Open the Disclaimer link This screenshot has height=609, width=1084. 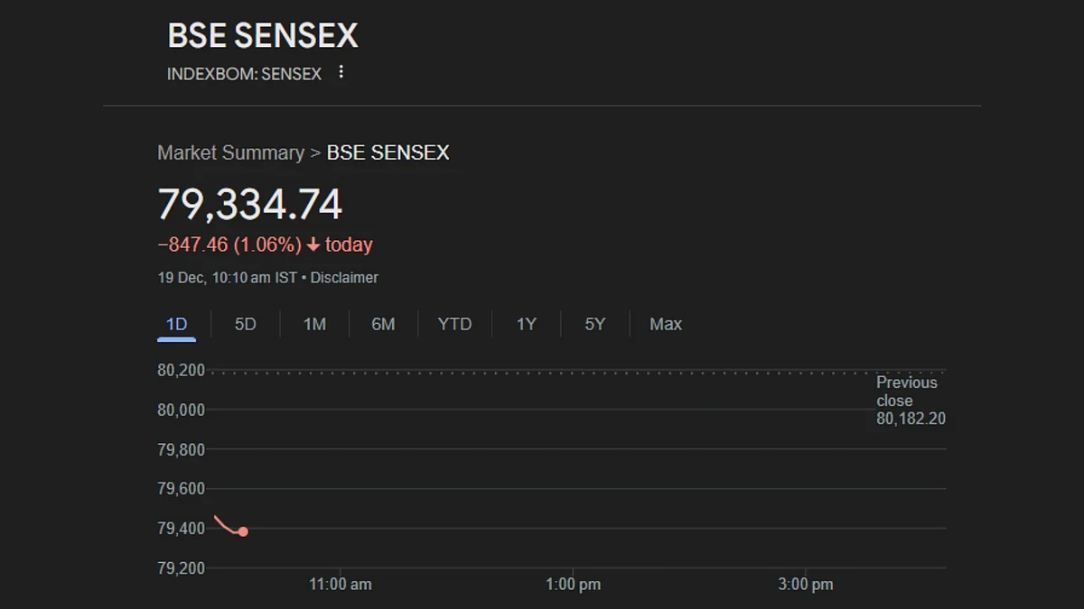(344, 278)
